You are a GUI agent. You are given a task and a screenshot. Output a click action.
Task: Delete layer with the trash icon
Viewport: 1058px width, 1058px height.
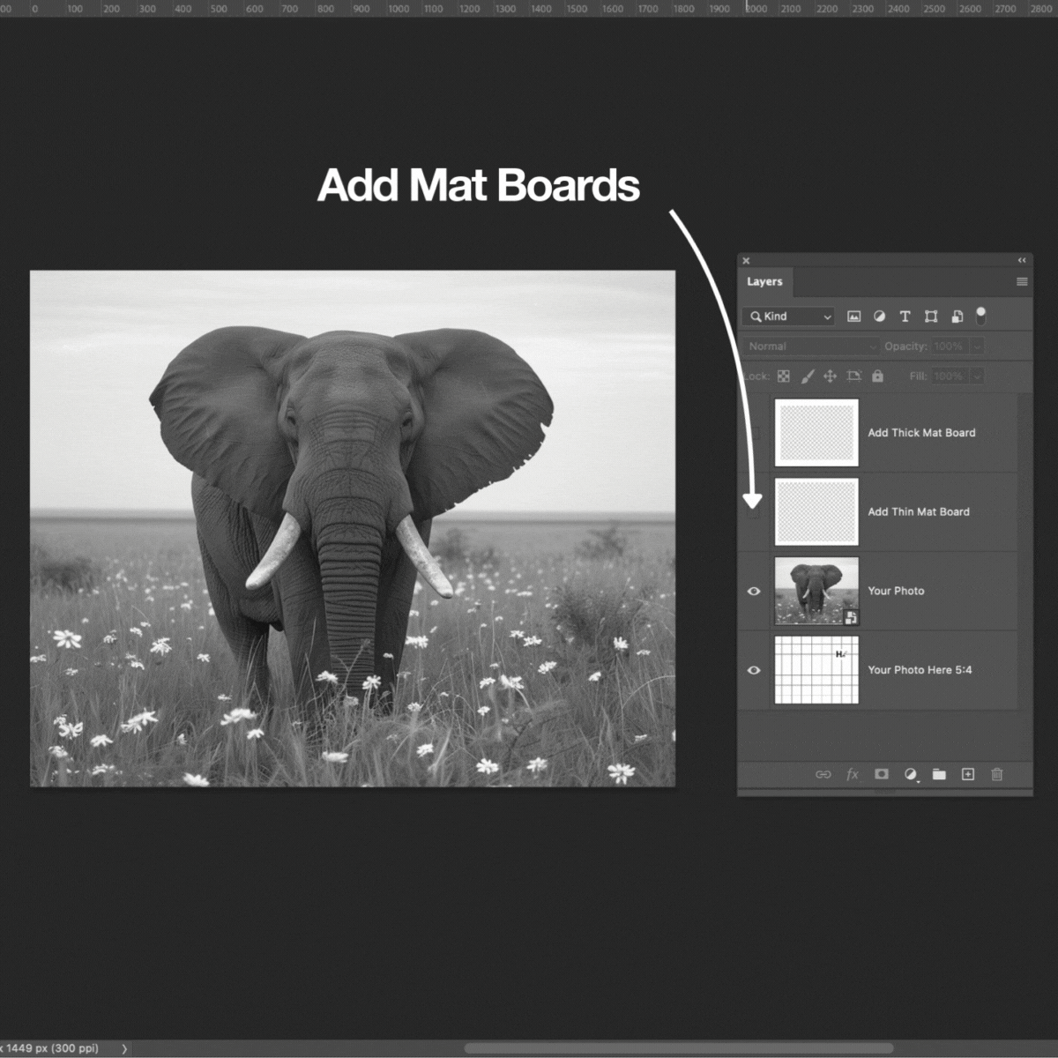point(997,774)
